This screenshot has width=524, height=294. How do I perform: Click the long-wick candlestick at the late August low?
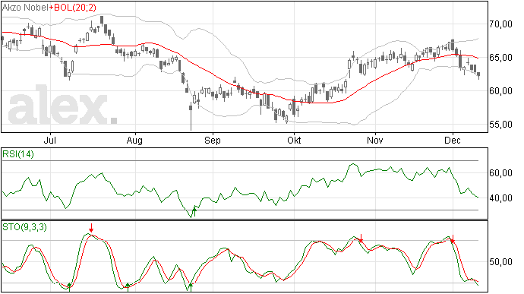tap(191, 117)
